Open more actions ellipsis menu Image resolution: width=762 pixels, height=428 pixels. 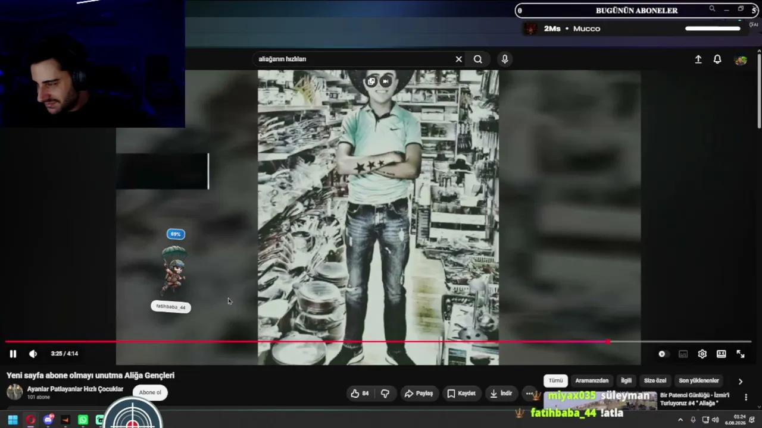pos(529,393)
